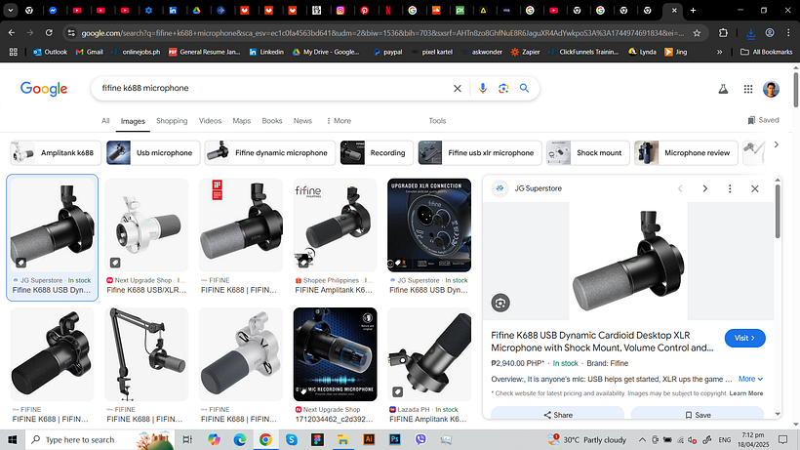Show hidden system tray icons
Screen dimensions: 800x450
point(642,440)
